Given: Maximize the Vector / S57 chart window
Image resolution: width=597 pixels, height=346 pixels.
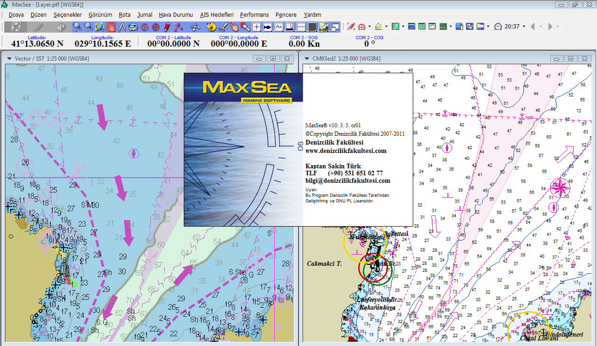Looking at the screenshot, I should pyautogui.click(x=274, y=58).
